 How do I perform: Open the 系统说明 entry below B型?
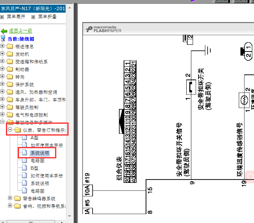coord(40,183)
